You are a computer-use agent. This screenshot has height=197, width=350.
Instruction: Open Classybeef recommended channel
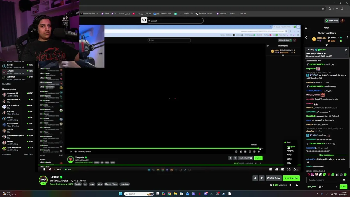(17, 124)
